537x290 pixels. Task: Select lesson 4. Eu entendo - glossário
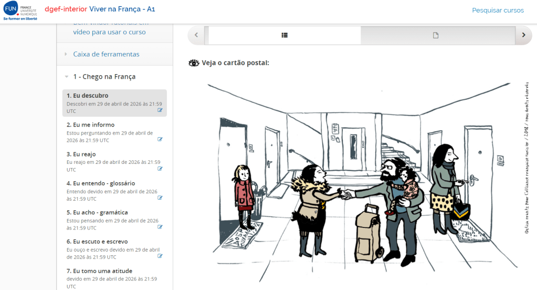[114, 191]
